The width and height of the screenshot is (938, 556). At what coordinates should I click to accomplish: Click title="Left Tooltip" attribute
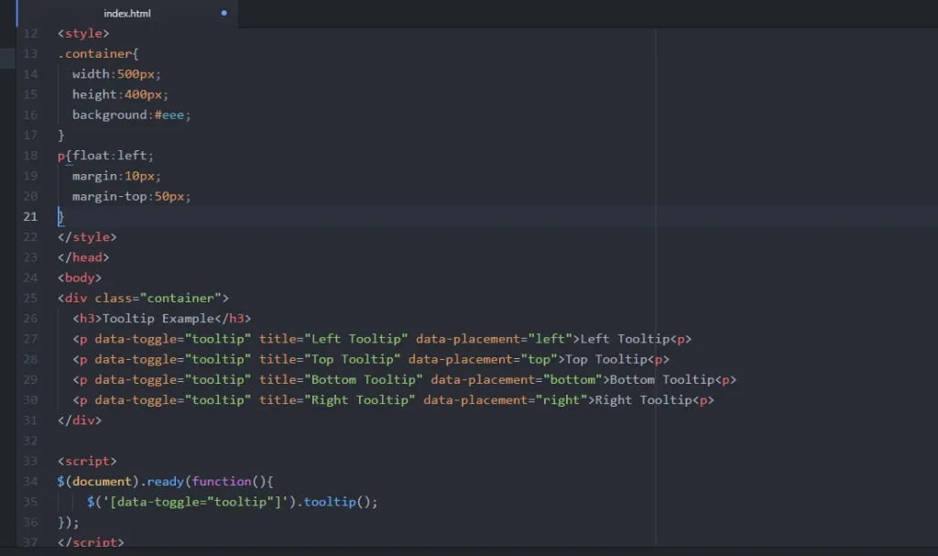[x=333, y=339]
